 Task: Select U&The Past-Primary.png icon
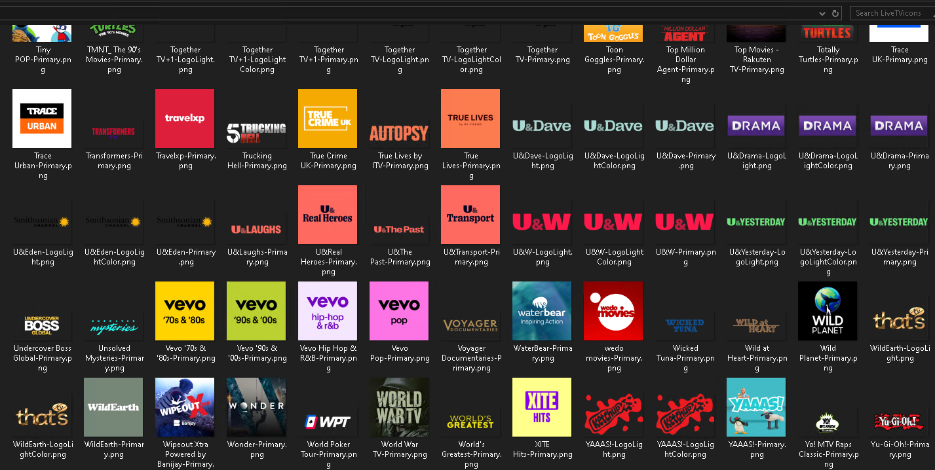(x=399, y=228)
